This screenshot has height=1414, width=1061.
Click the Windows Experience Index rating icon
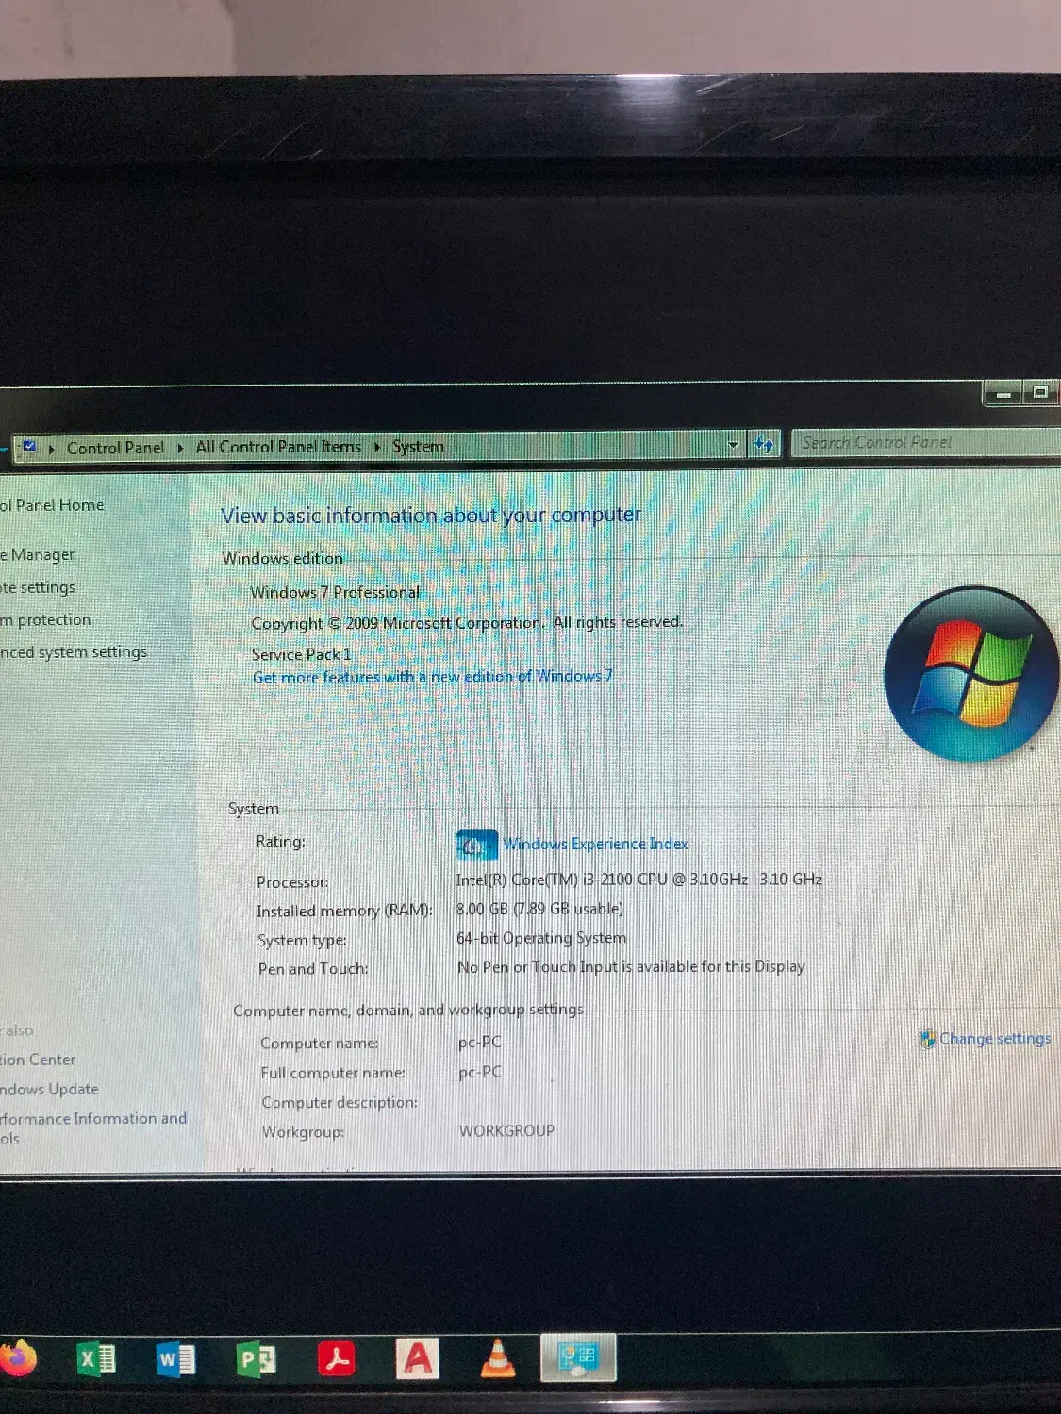pyautogui.click(x=476, y=845)
